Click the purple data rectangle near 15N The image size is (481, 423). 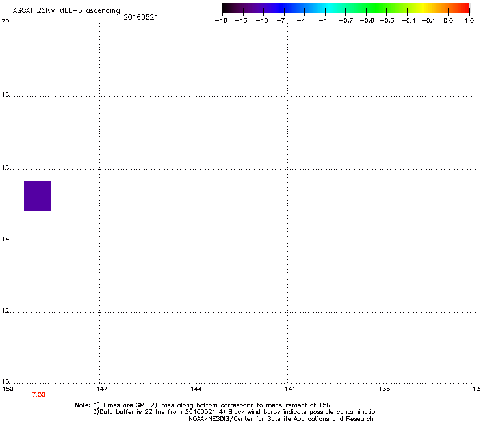38,196
